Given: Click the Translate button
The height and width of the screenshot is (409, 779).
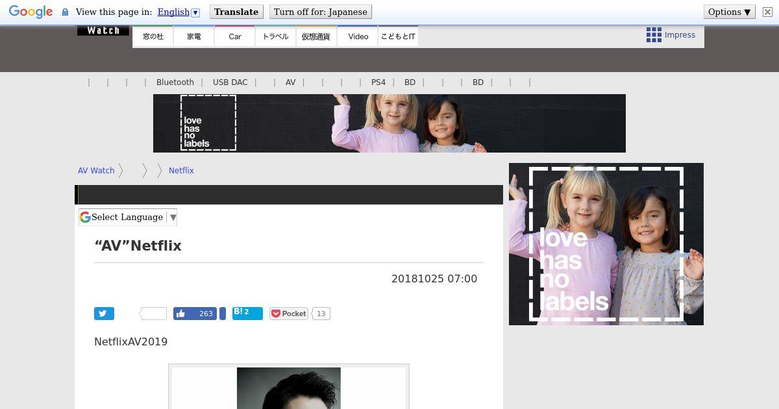Looking at the screenshot, I should pyautogui.click(x=236, y=12).
